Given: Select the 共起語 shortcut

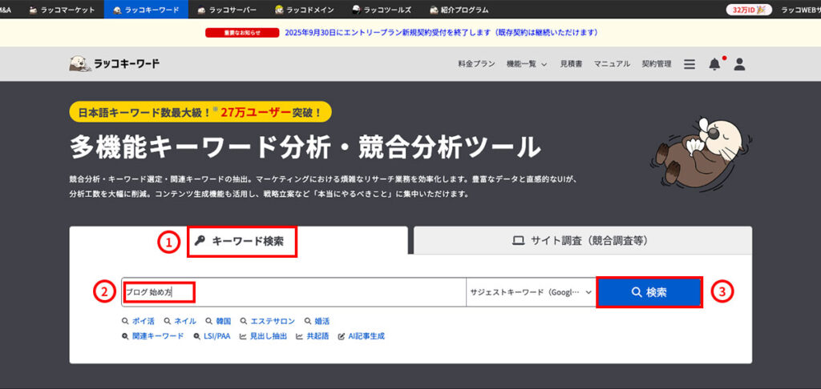Looking at the screenshot, I should click(313, 336).
